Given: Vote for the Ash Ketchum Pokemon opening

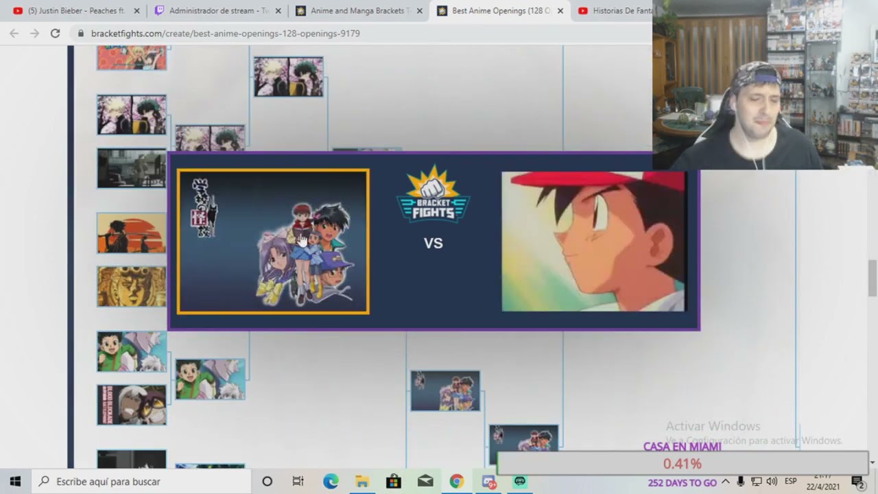Looking at the screenshot, I should tap(593, 242).
